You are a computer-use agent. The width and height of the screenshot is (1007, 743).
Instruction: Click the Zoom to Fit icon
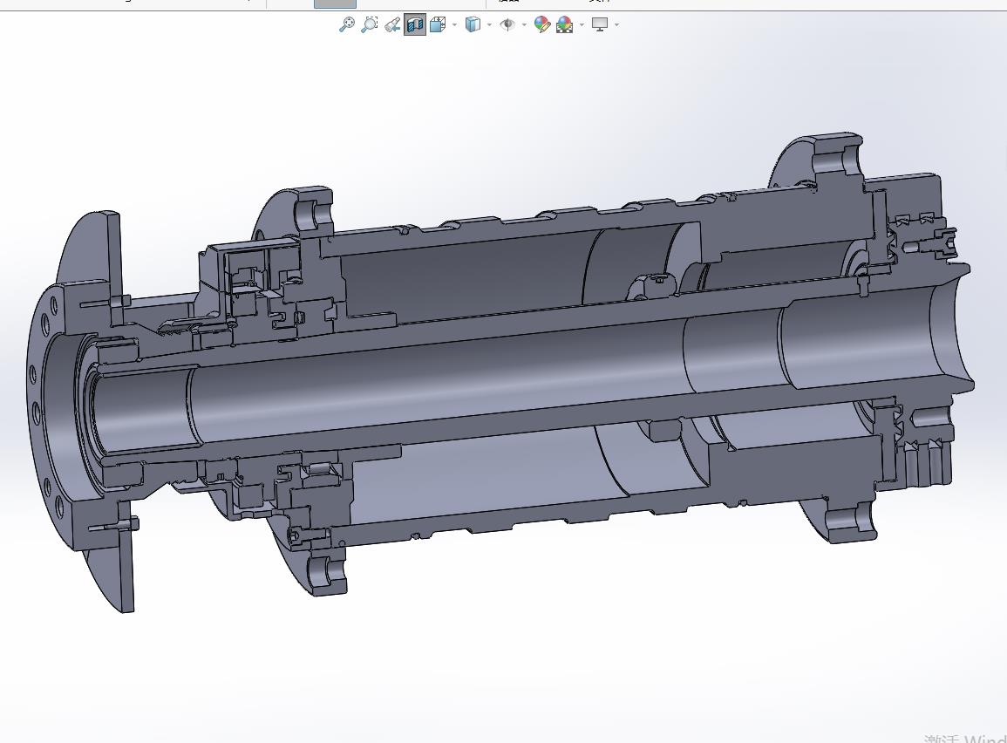[346, 25]
